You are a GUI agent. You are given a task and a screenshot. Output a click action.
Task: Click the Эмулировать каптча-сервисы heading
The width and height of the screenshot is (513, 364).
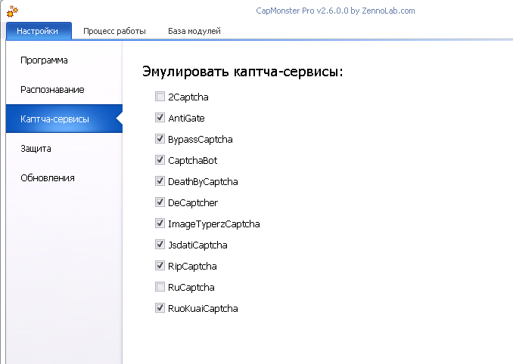[x=242, y=72]
